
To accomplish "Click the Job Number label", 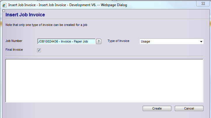I will pos(14,41).
